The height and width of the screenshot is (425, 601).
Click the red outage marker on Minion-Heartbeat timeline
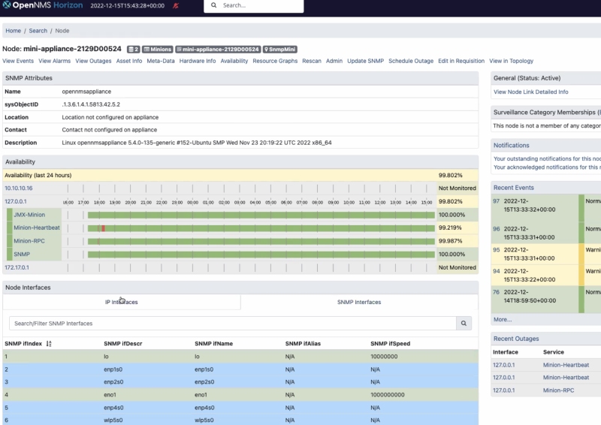point(103,228)
